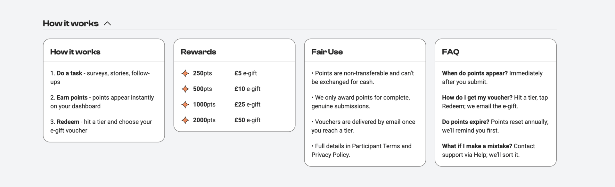
Task: Click the star icon beside 2000pts
Action: (185, 120)
